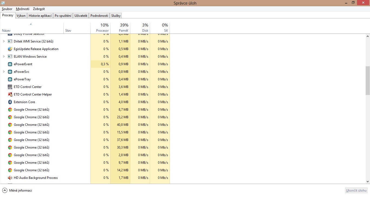Select the EgisUpdate Release Application name
Viewport: 370px width, 197px height.
pos(36,49)
